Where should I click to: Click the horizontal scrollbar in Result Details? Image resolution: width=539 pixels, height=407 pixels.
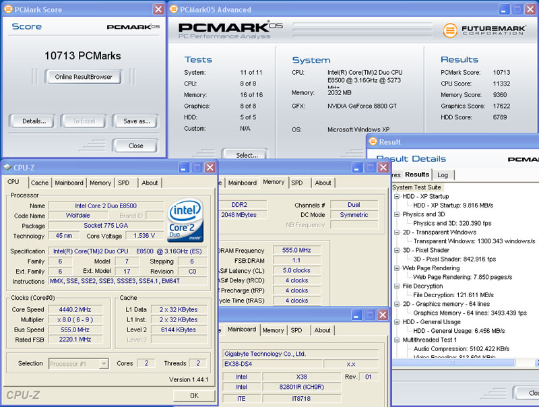[x=453, y=363]
